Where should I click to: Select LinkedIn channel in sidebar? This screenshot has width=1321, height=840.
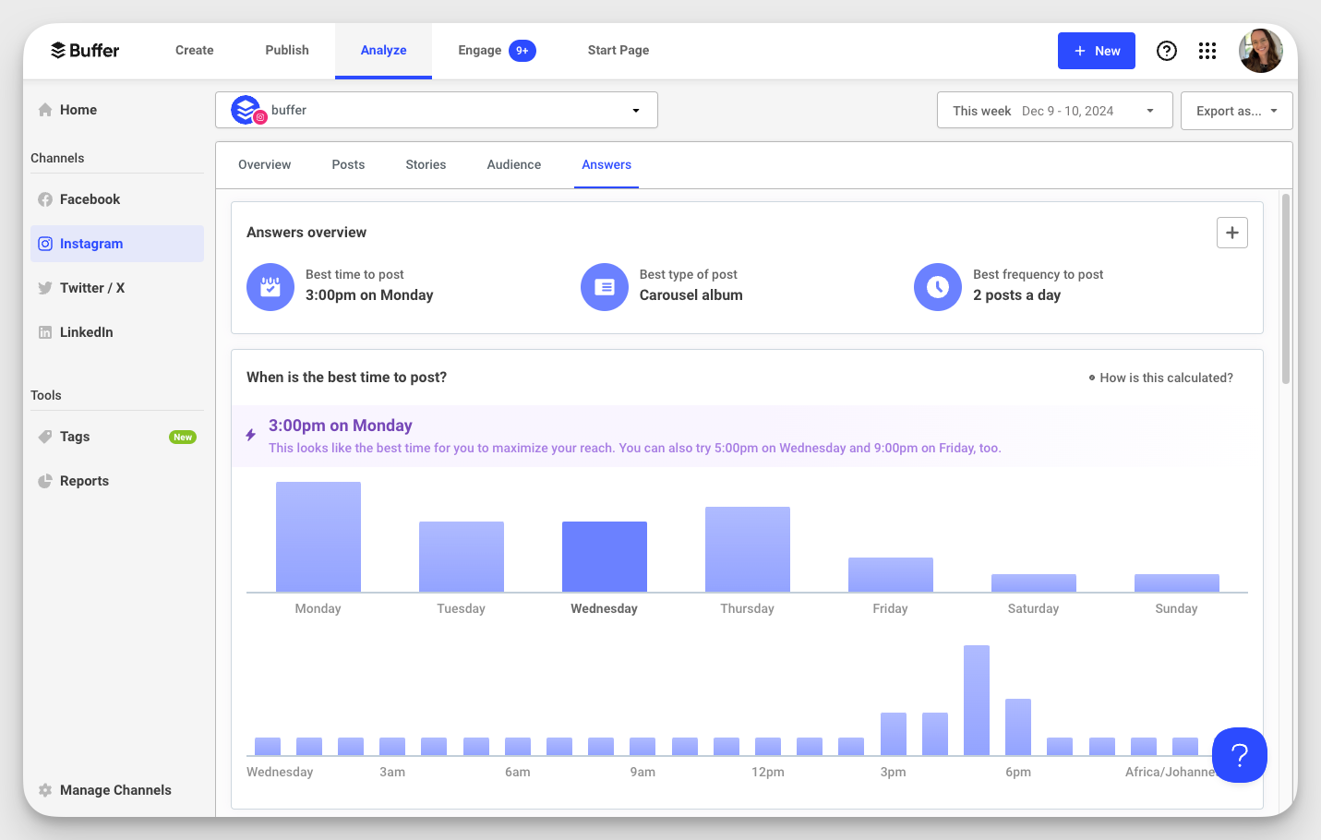(86, 332)
